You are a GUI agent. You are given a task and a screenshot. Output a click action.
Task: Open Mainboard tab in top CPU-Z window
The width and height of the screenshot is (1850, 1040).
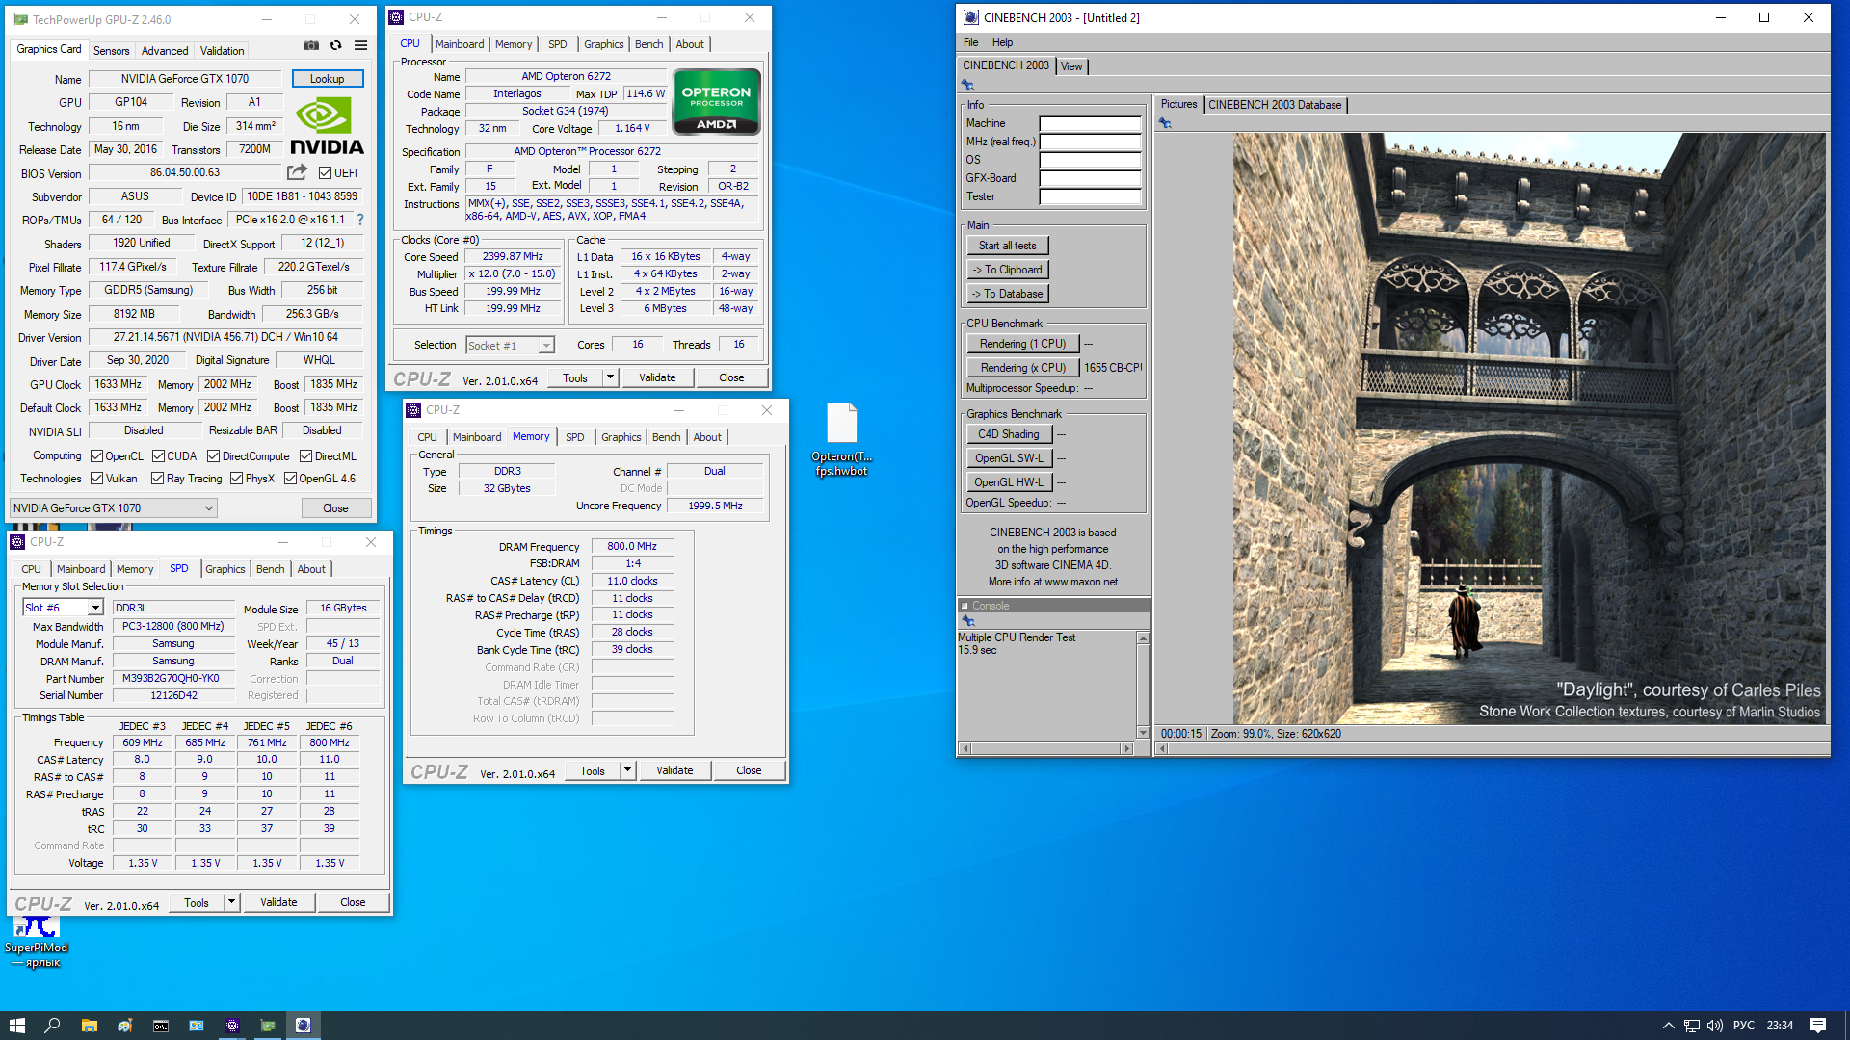[460, 44]
